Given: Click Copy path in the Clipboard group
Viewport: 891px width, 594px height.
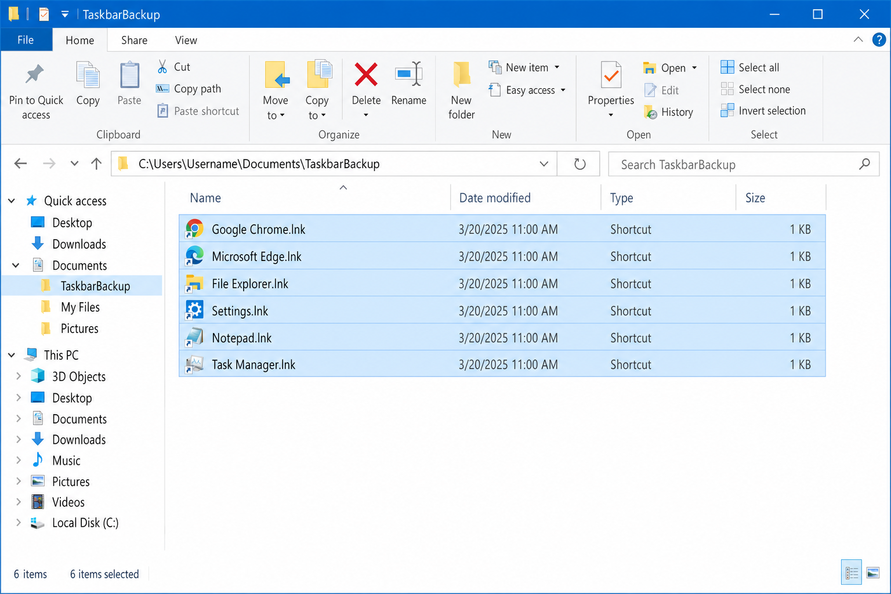Looking at the screenshot, I should click(189, 89).
